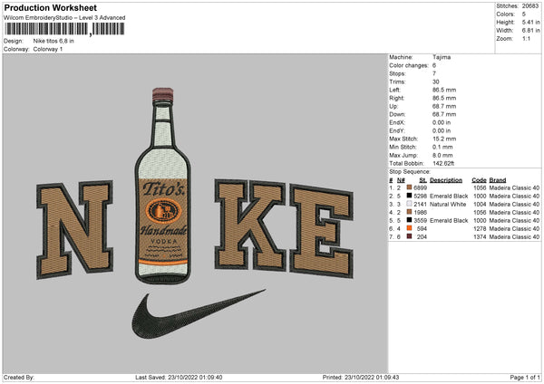The image size is (544, 384).
Task: Click the Height value '5.41 in'
Action: (x=530, y=22)
